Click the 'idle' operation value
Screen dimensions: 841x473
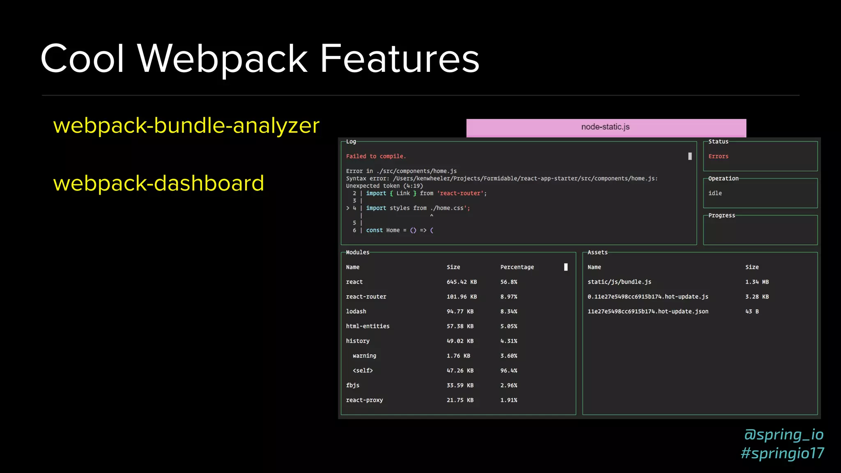[x=715, y=193]
